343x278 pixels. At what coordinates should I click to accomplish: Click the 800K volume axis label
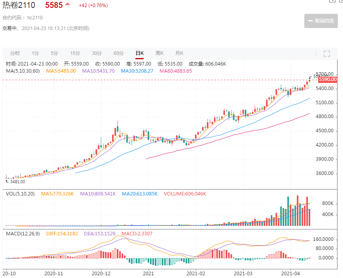(x=328, y=204)
